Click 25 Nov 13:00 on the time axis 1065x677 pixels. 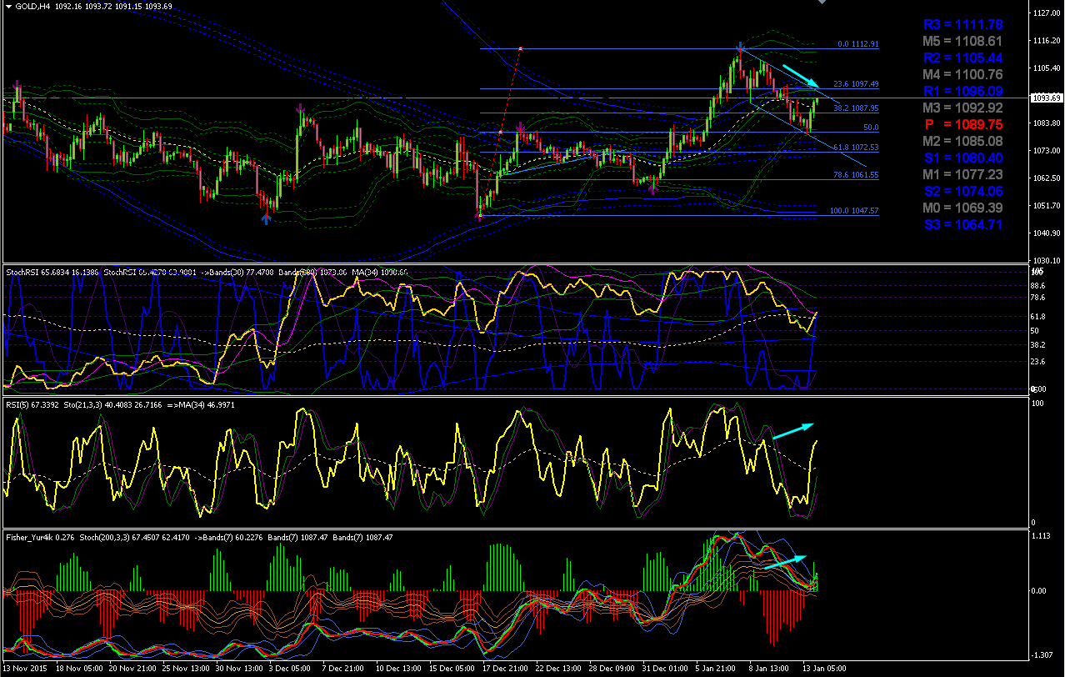click(185, 669)
